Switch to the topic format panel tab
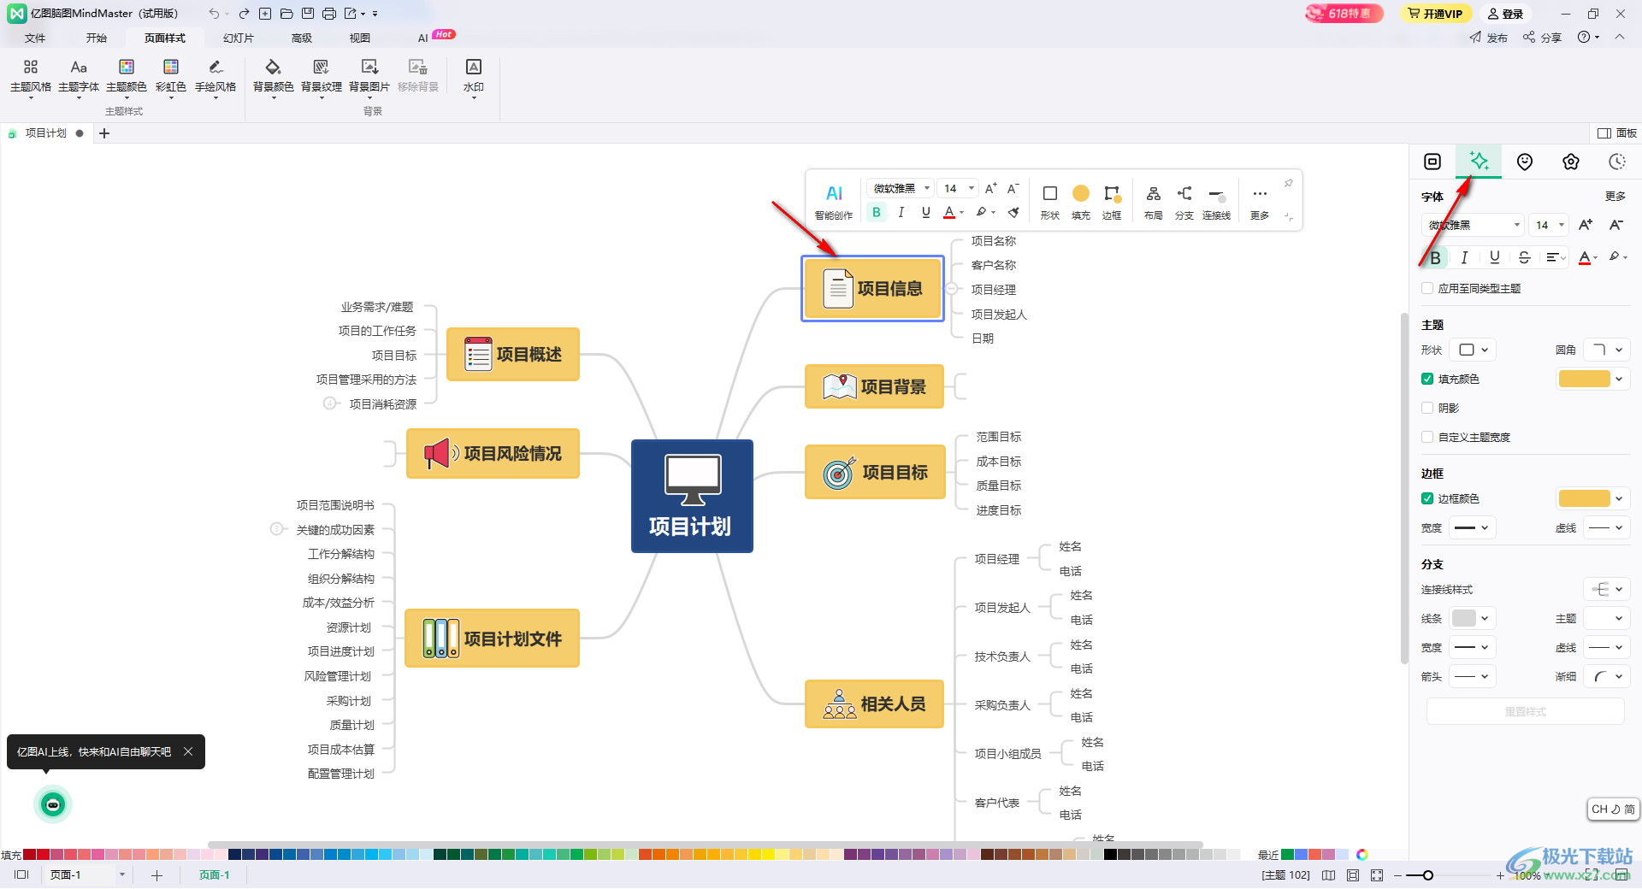The width and height of the screenshot is (1642, 889). [x=1432, y=162]
